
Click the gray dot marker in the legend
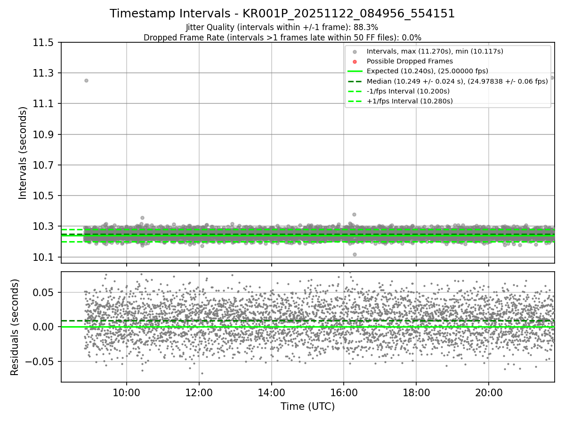point(355,52)
